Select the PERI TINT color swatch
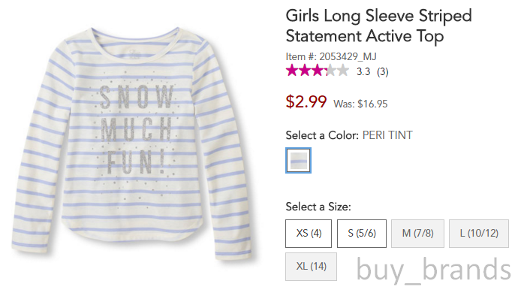 coord(298,161)
